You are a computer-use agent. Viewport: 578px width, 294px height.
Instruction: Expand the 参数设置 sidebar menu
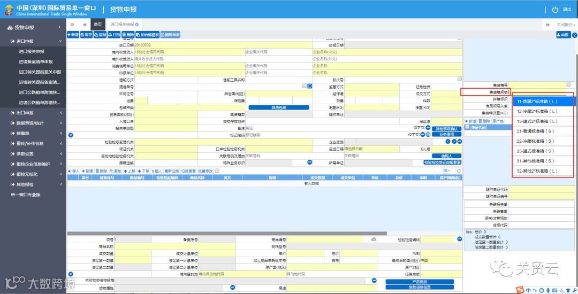pos(33,154)
